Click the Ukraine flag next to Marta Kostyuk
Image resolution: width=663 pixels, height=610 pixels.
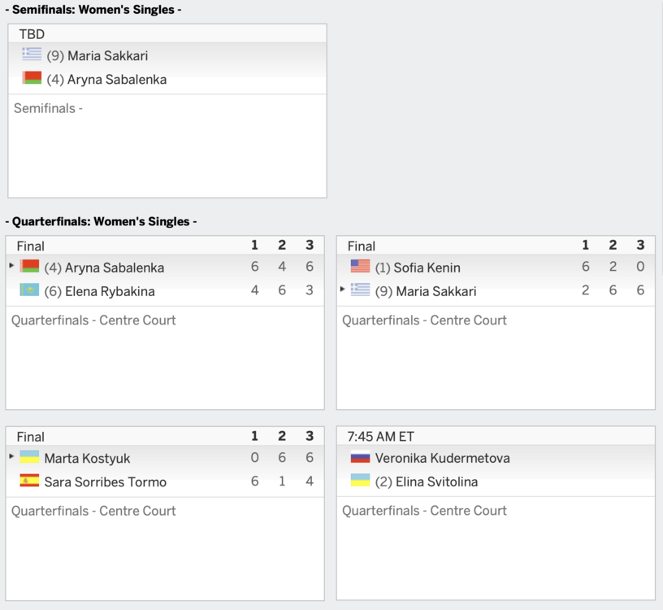tap(29, 457)
